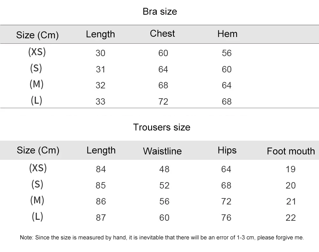Click the Length header in Trousers table

tap(101, 150)
